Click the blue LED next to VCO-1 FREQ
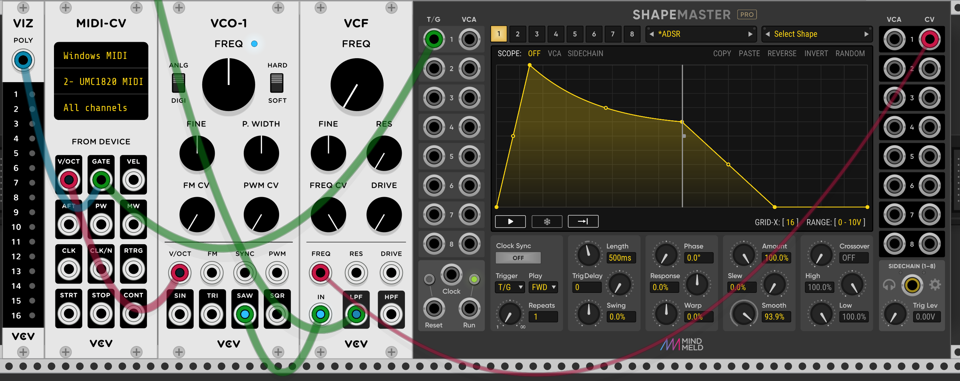Viewport: 960px width, 381px height. pos(254,44)
